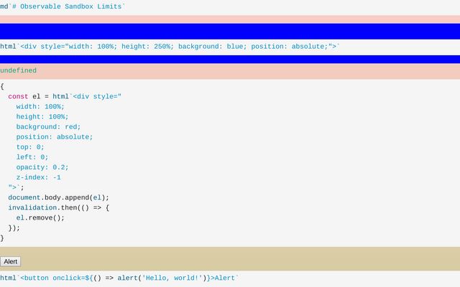Click the 'const el = html' code line

point(65,97)
